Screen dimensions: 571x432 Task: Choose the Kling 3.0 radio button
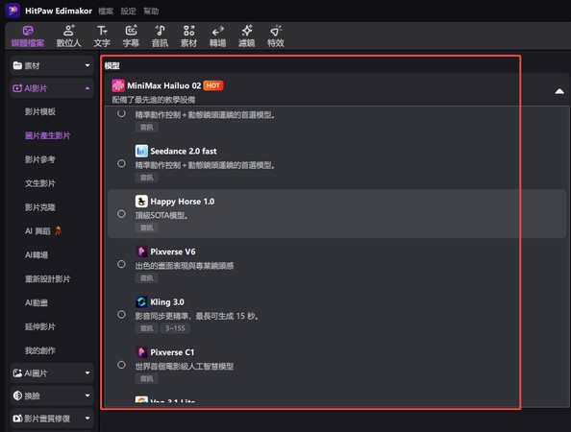[122, 315]
